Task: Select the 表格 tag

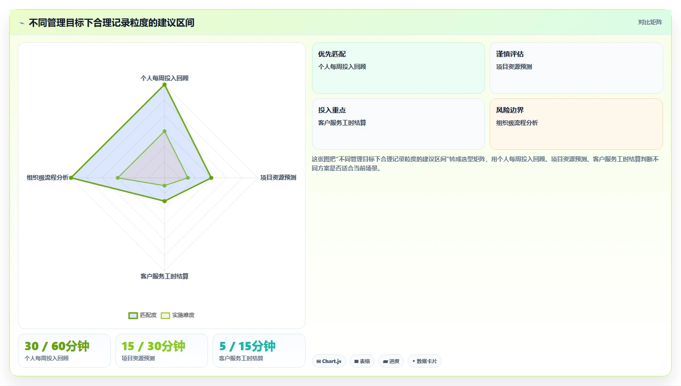Action: pos(362,361)
